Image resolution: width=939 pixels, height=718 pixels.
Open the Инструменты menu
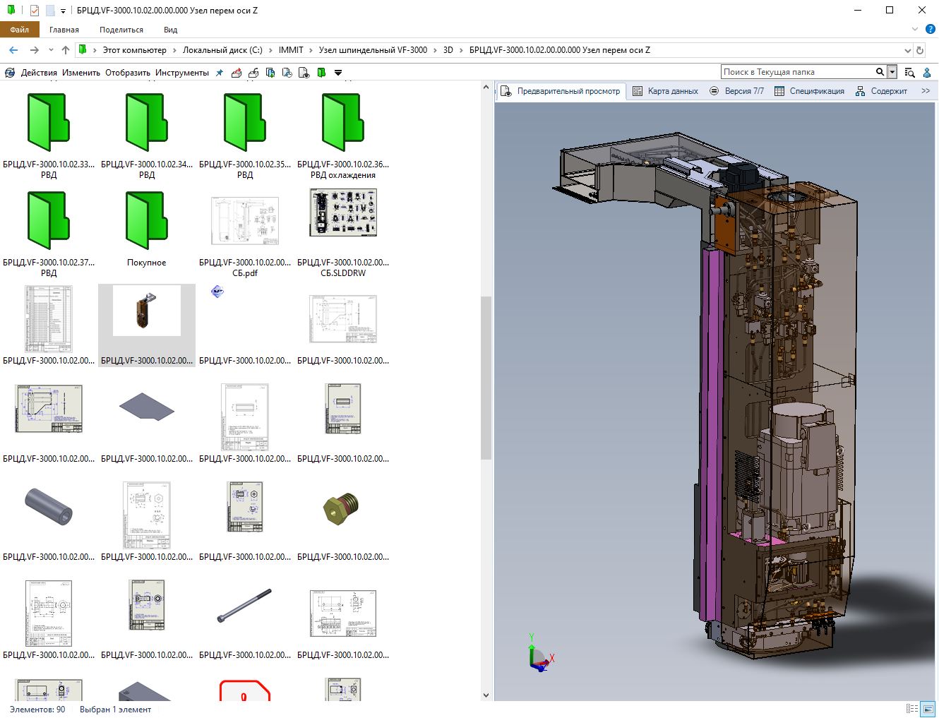click(182, 72)
